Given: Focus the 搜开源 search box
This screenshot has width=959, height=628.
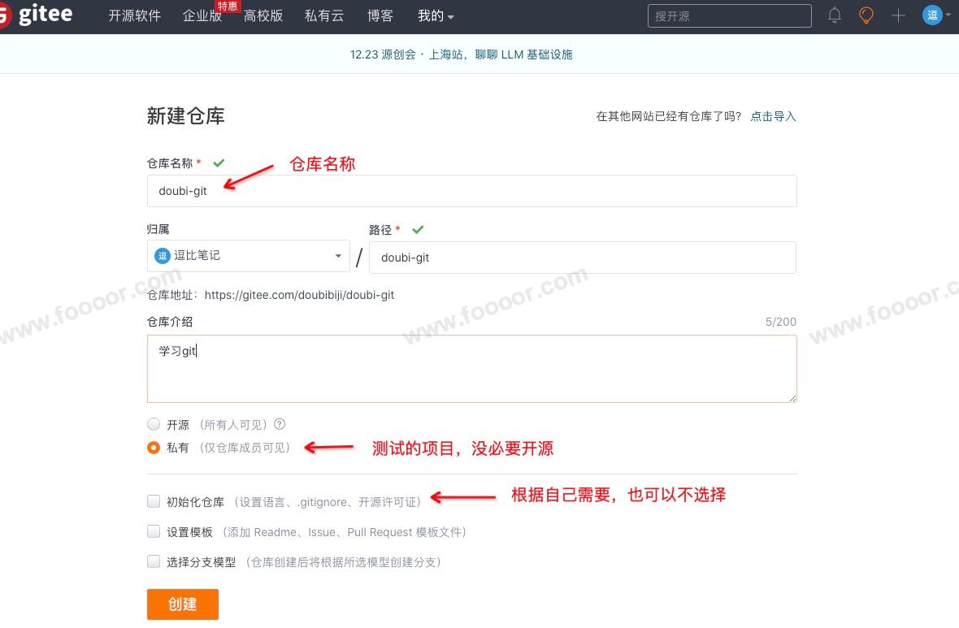Looking at the screenshot, I should click(x=729, y=15).
